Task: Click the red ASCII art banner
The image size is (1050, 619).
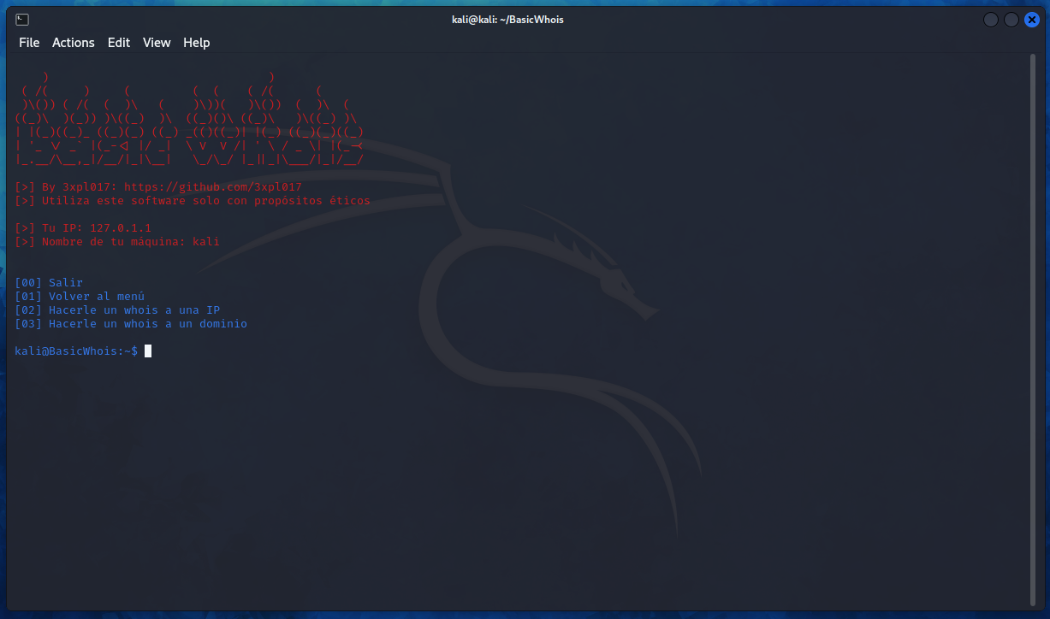Action: coord(190,119)
